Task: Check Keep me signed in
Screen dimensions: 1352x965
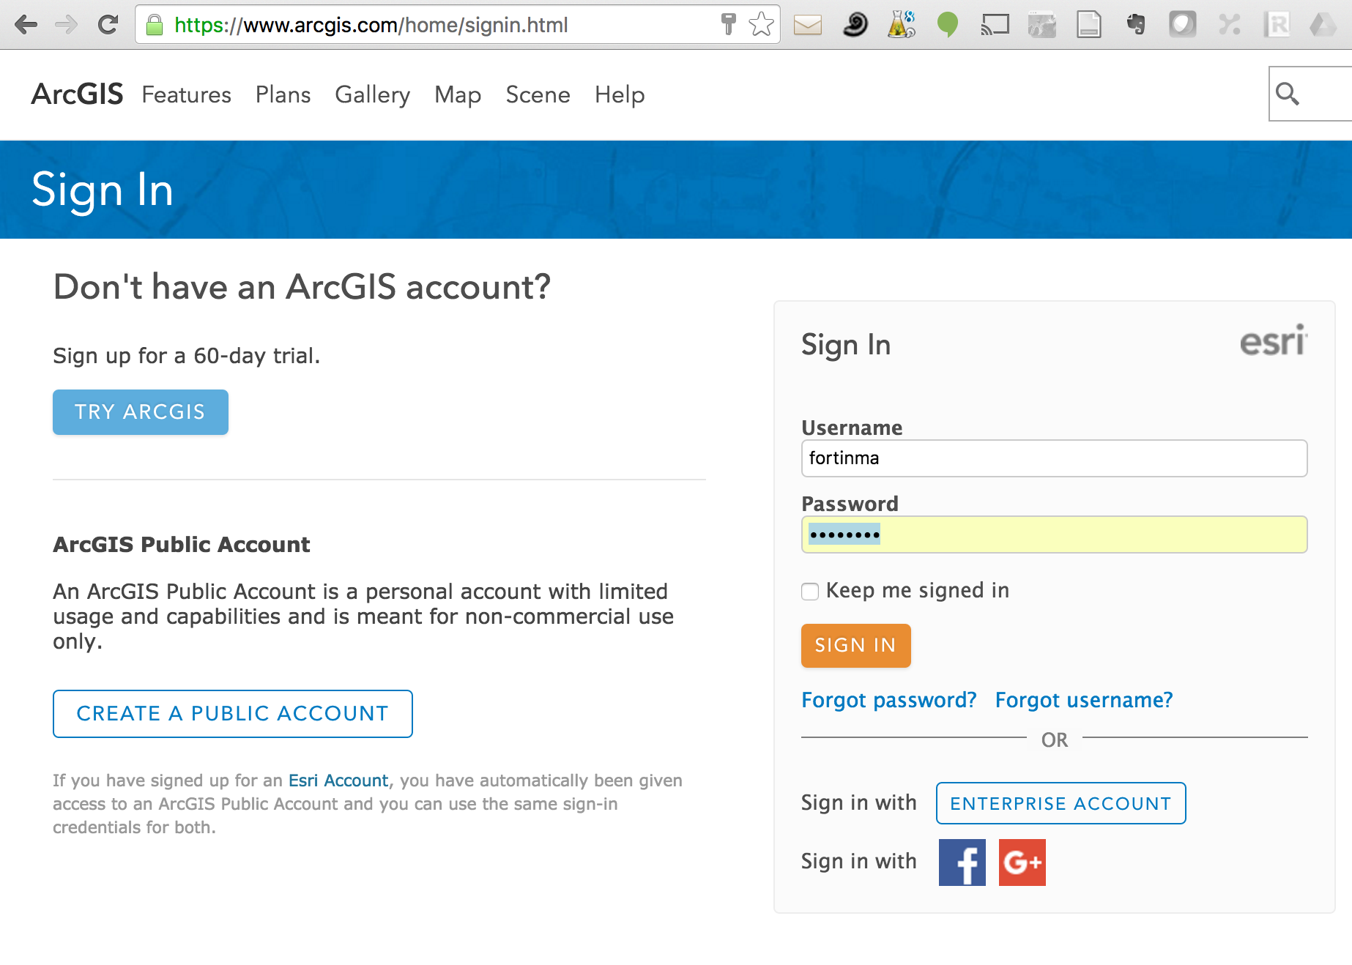Action: tap(810, 592)
